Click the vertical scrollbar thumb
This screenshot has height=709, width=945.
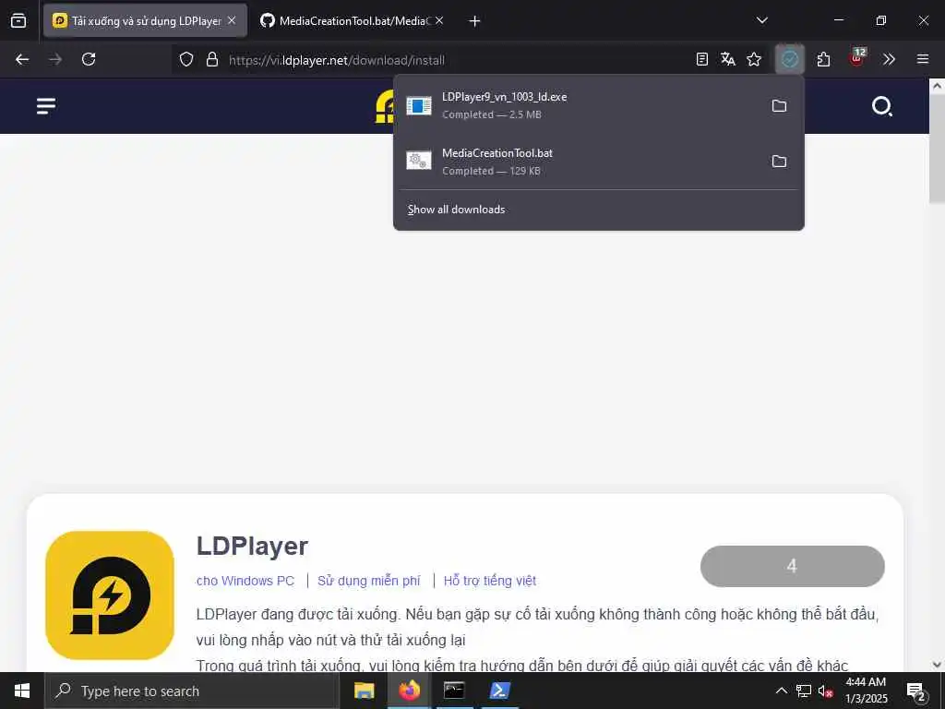click(937, 148)
